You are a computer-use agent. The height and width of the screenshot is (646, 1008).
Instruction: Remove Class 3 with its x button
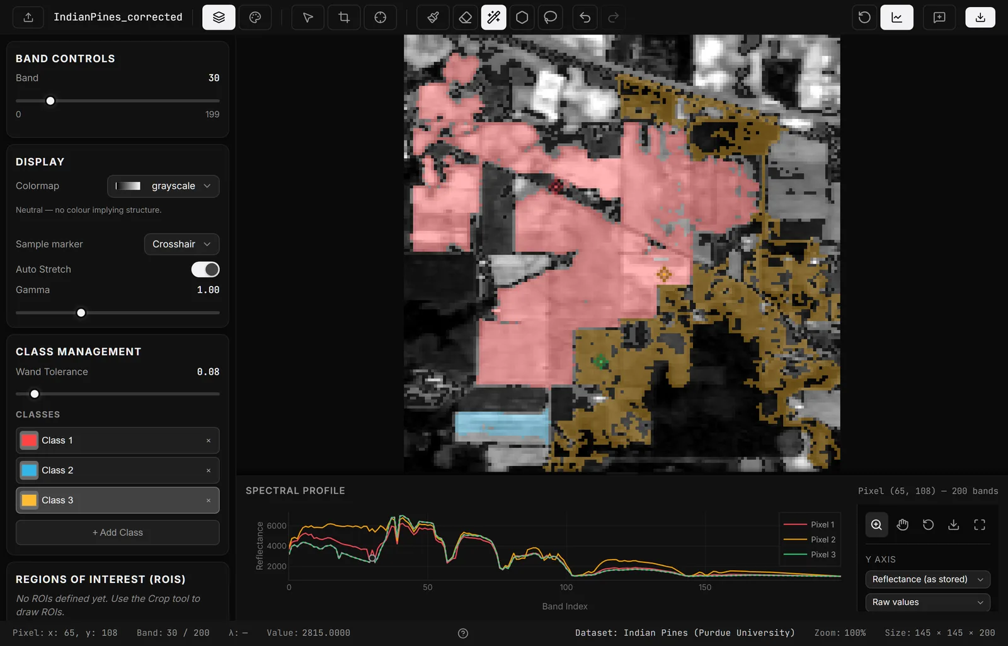point(209,501)
